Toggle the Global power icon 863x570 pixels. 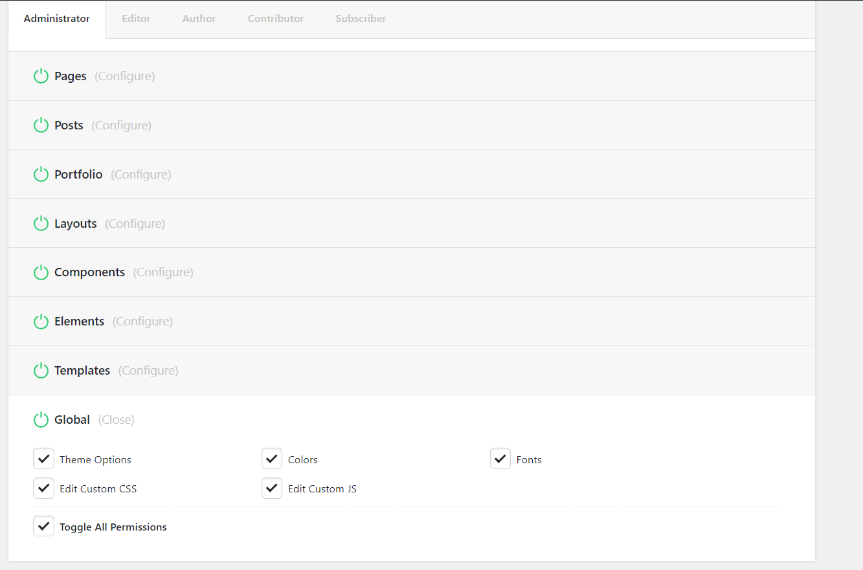coord(41,420)
